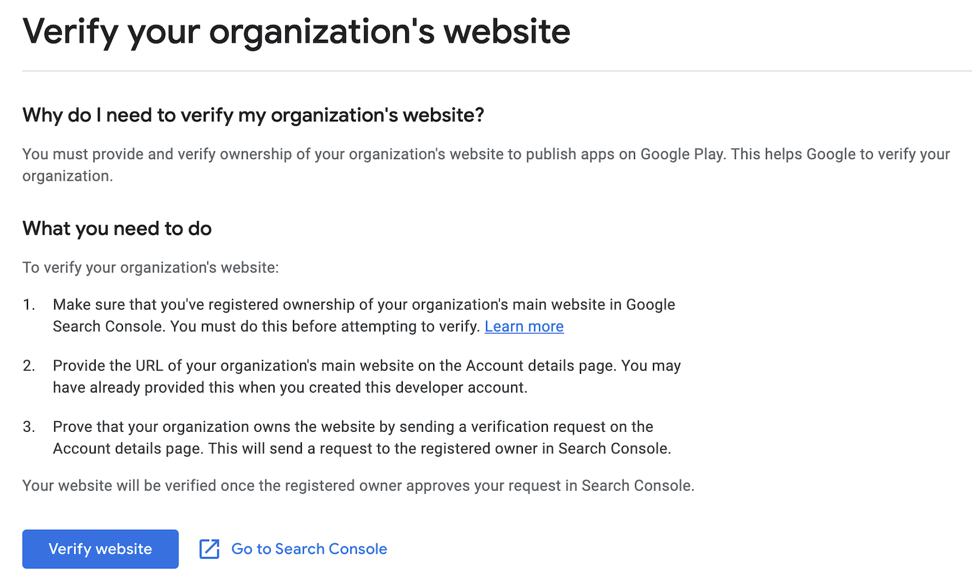This screenshot has width=972, height=588.
Task: Click the horizontal divider under the page title
Action: click(497, 71)
